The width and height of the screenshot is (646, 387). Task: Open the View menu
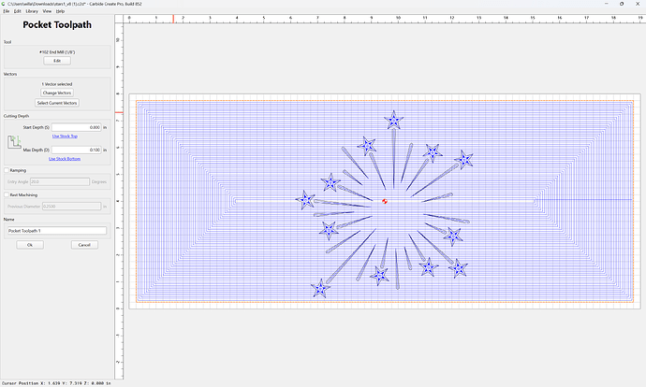(x=48, y=11)
